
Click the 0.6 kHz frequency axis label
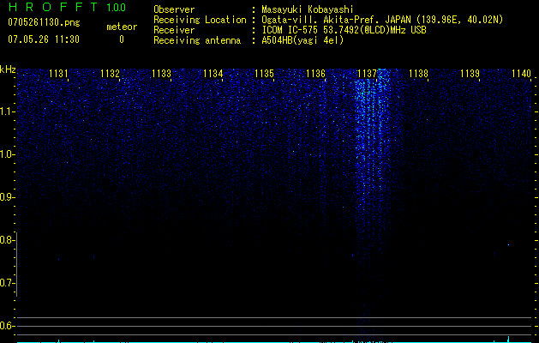[x=7, y=326]
